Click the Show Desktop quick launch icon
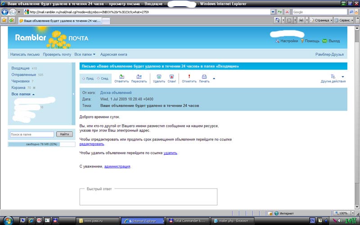 [23, 220]
